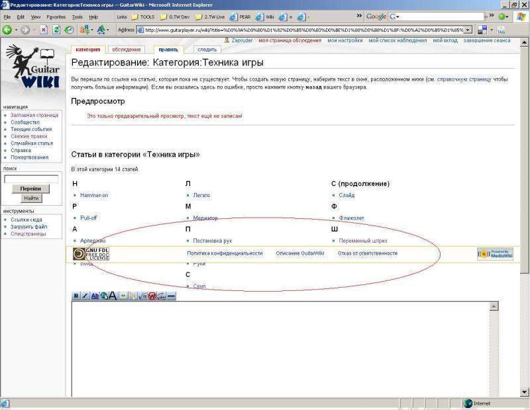Click the nowiki ignore-formatting icon
Screen dimensions: 530x410
(x=152, y=296)
